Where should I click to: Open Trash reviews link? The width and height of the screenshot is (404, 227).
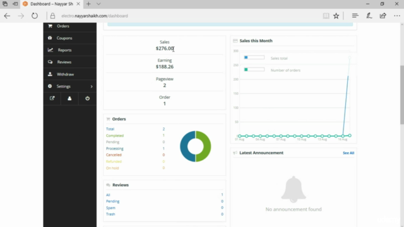110,214
